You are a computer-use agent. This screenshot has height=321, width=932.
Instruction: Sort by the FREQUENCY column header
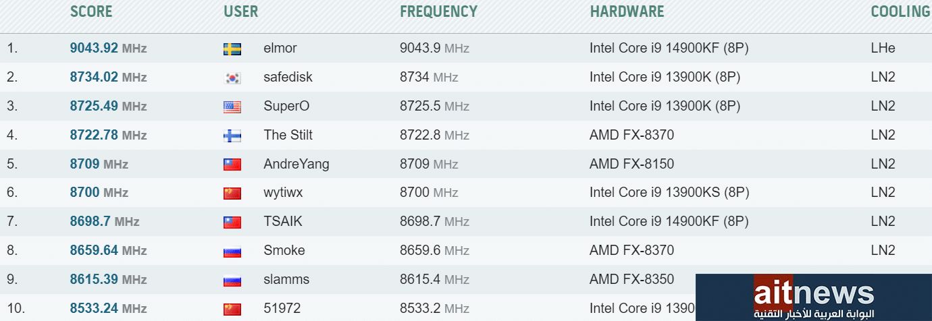click(x=438, y=11)
